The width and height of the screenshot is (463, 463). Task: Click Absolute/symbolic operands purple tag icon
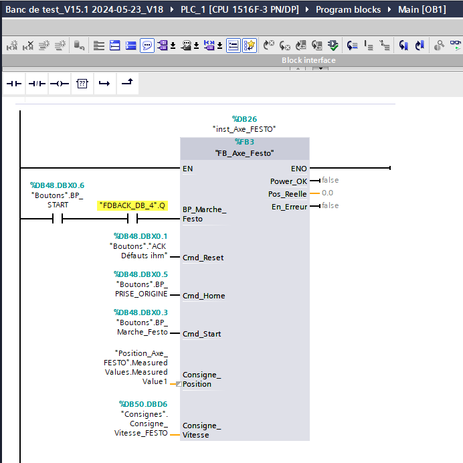(x=163, y=45)
